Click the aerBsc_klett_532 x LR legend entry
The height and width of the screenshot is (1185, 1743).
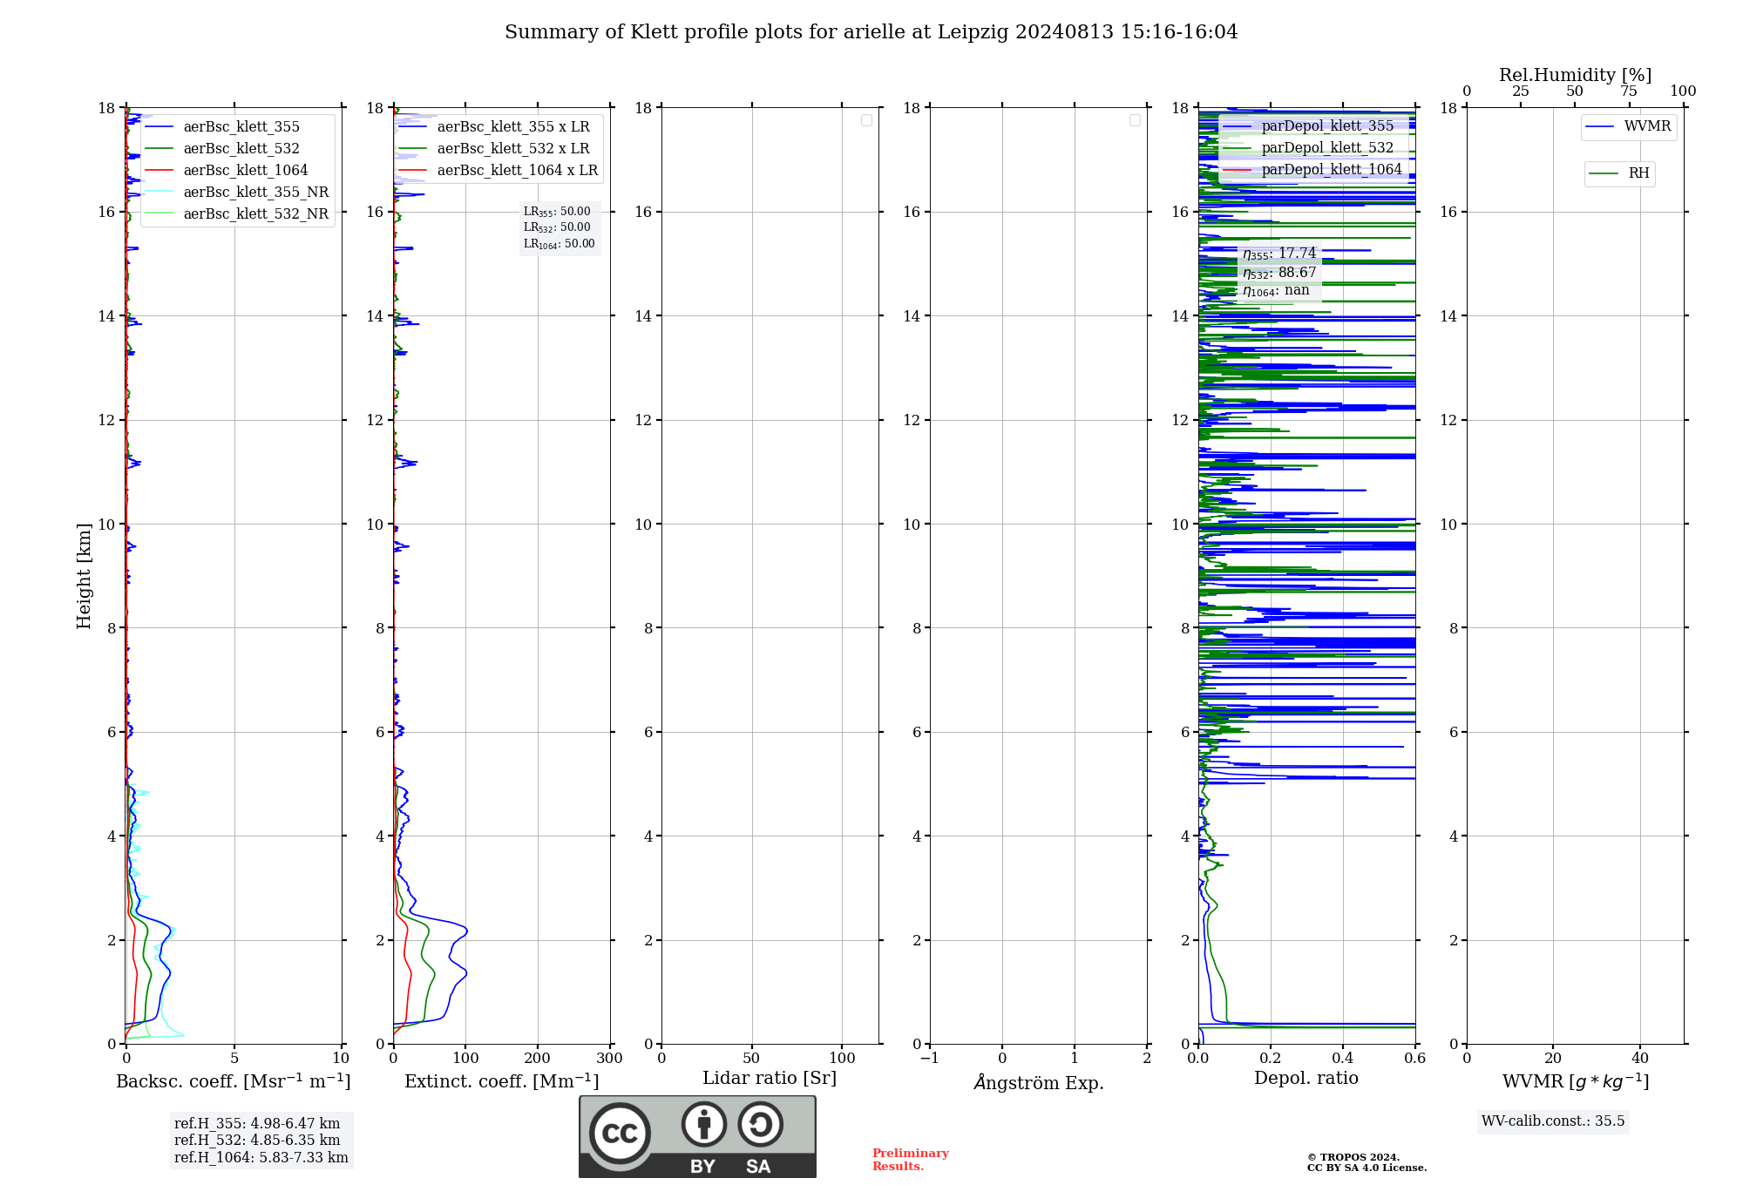[494, 149]
